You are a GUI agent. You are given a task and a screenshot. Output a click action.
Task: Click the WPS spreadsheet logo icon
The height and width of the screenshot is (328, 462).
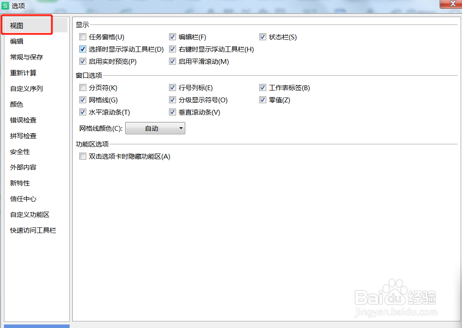6,6
